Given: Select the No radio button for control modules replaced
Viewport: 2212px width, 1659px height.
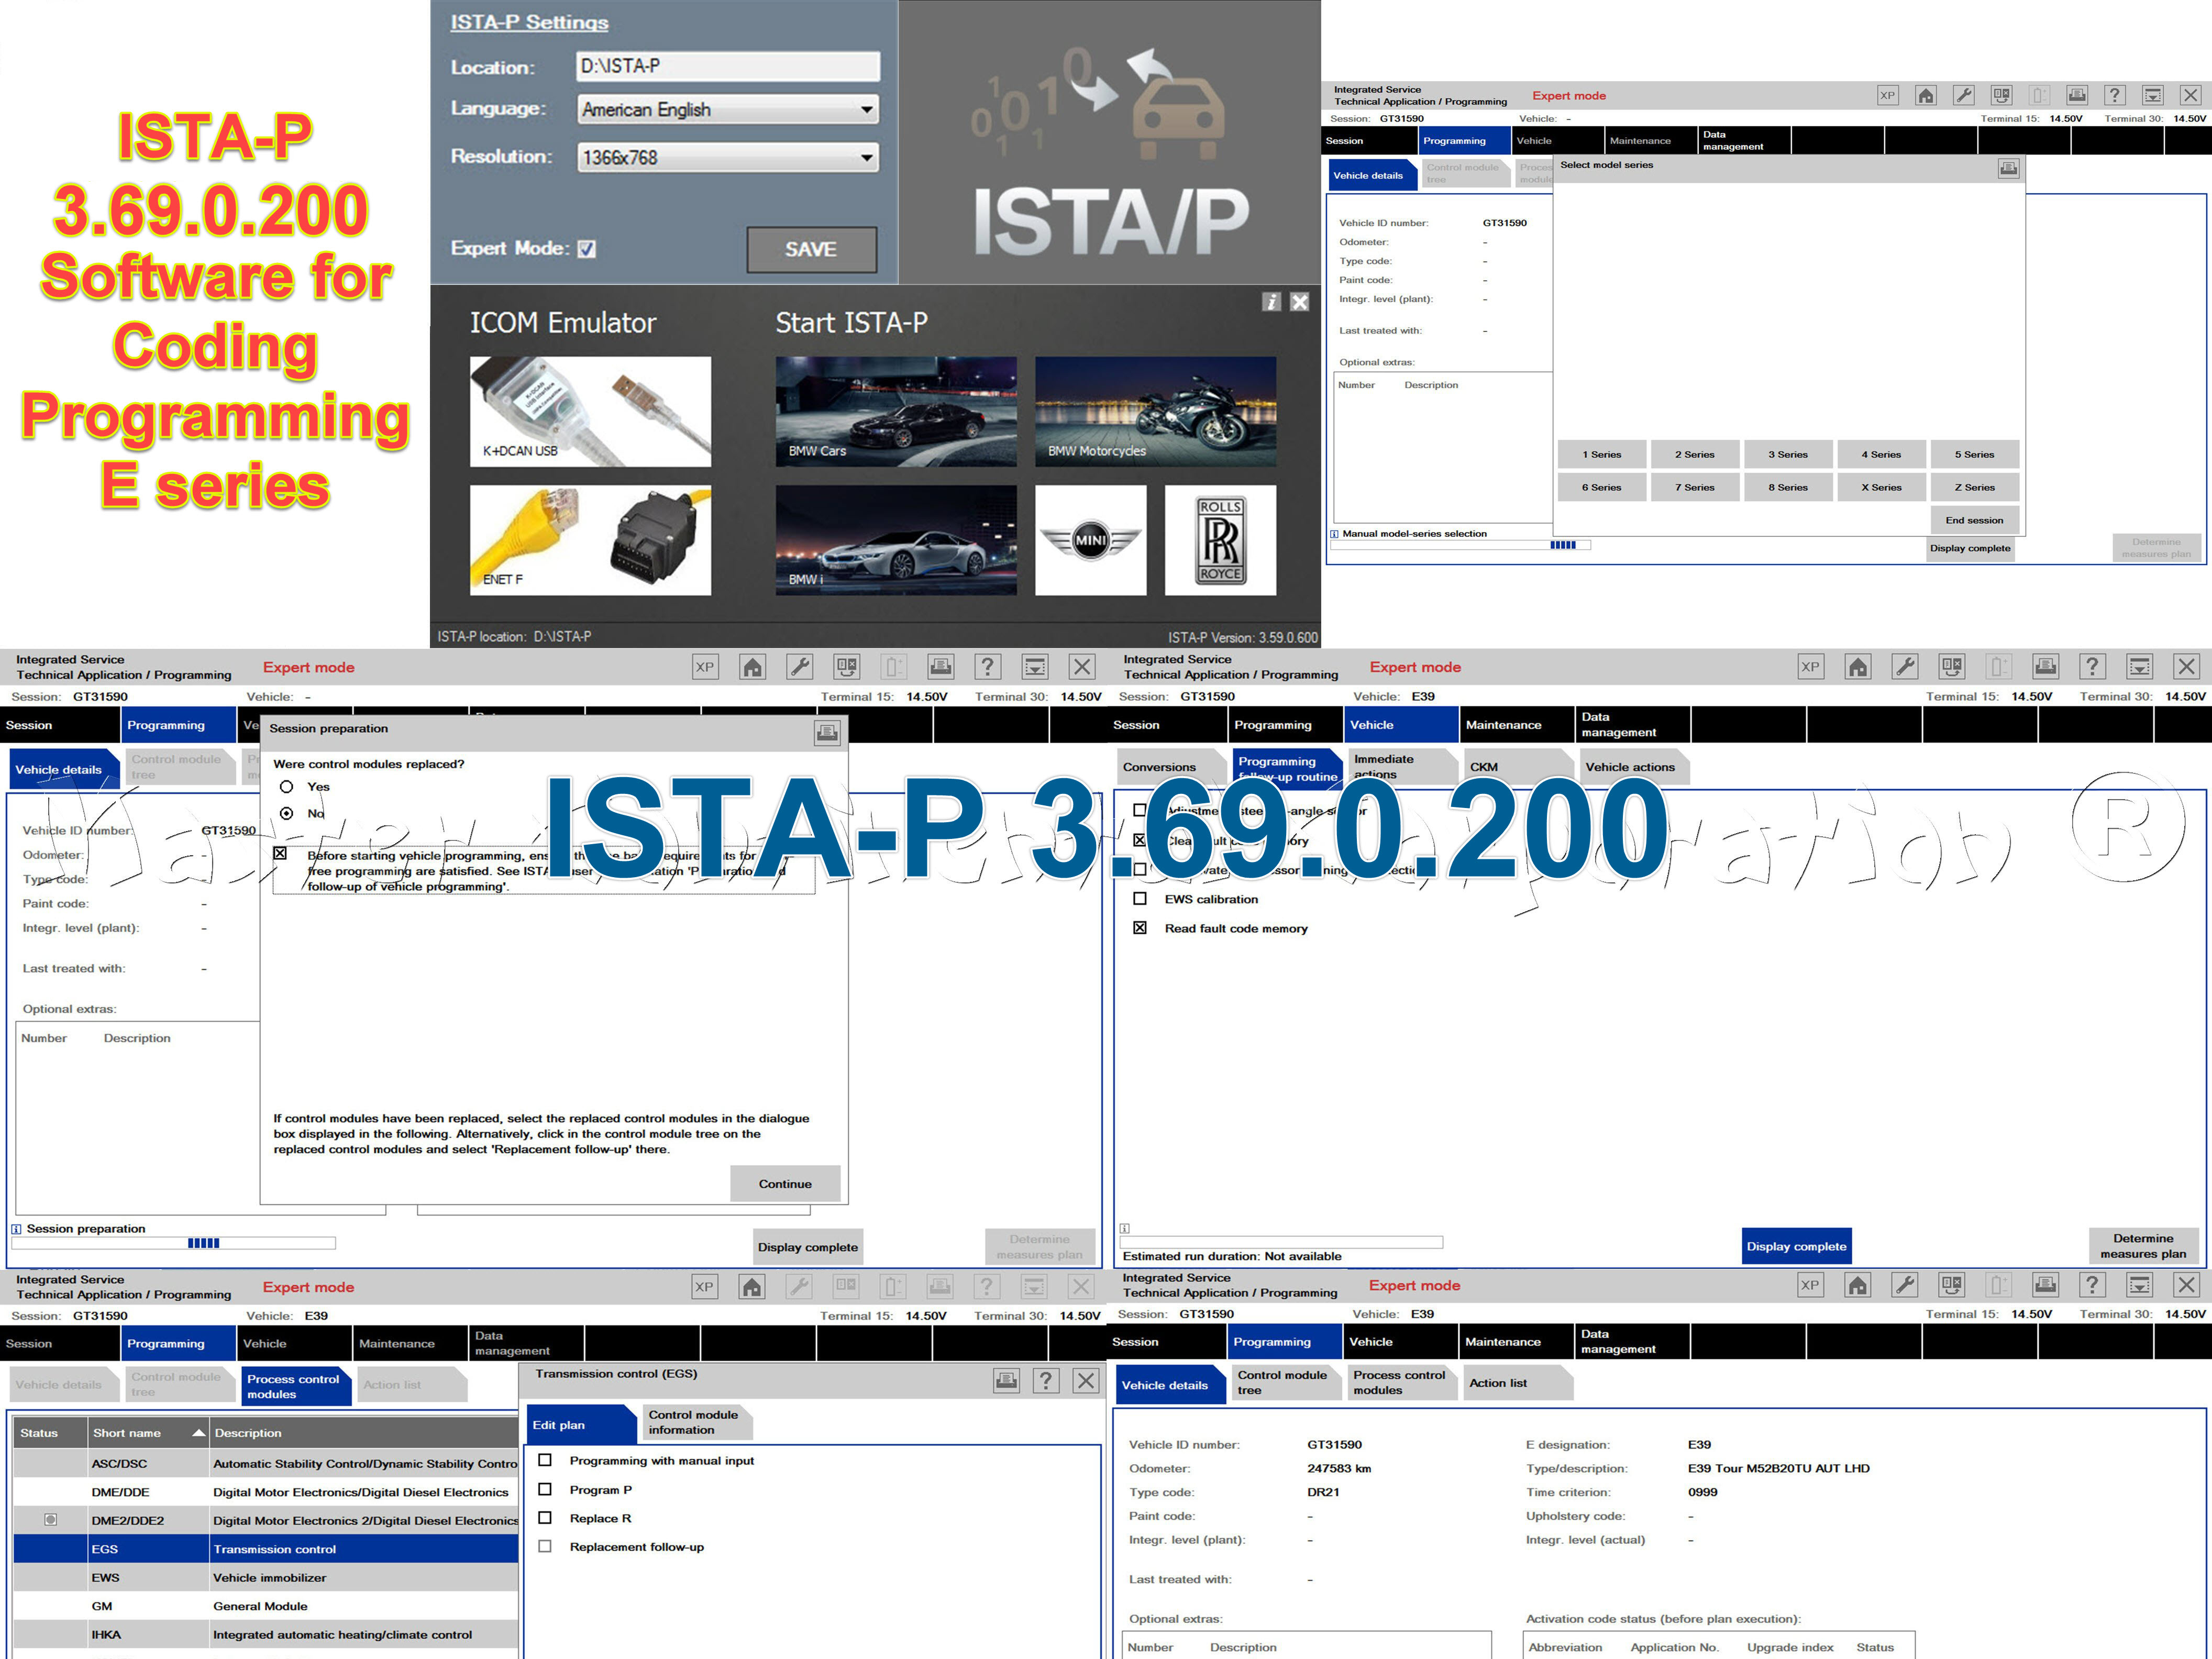Looking at the screenshot, I should (x=287, y=814).
